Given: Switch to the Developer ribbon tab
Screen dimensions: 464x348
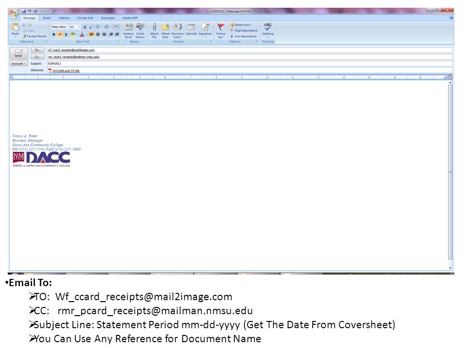Looking at the screenshot, I should pyautogui.click(x=108, y=18).
